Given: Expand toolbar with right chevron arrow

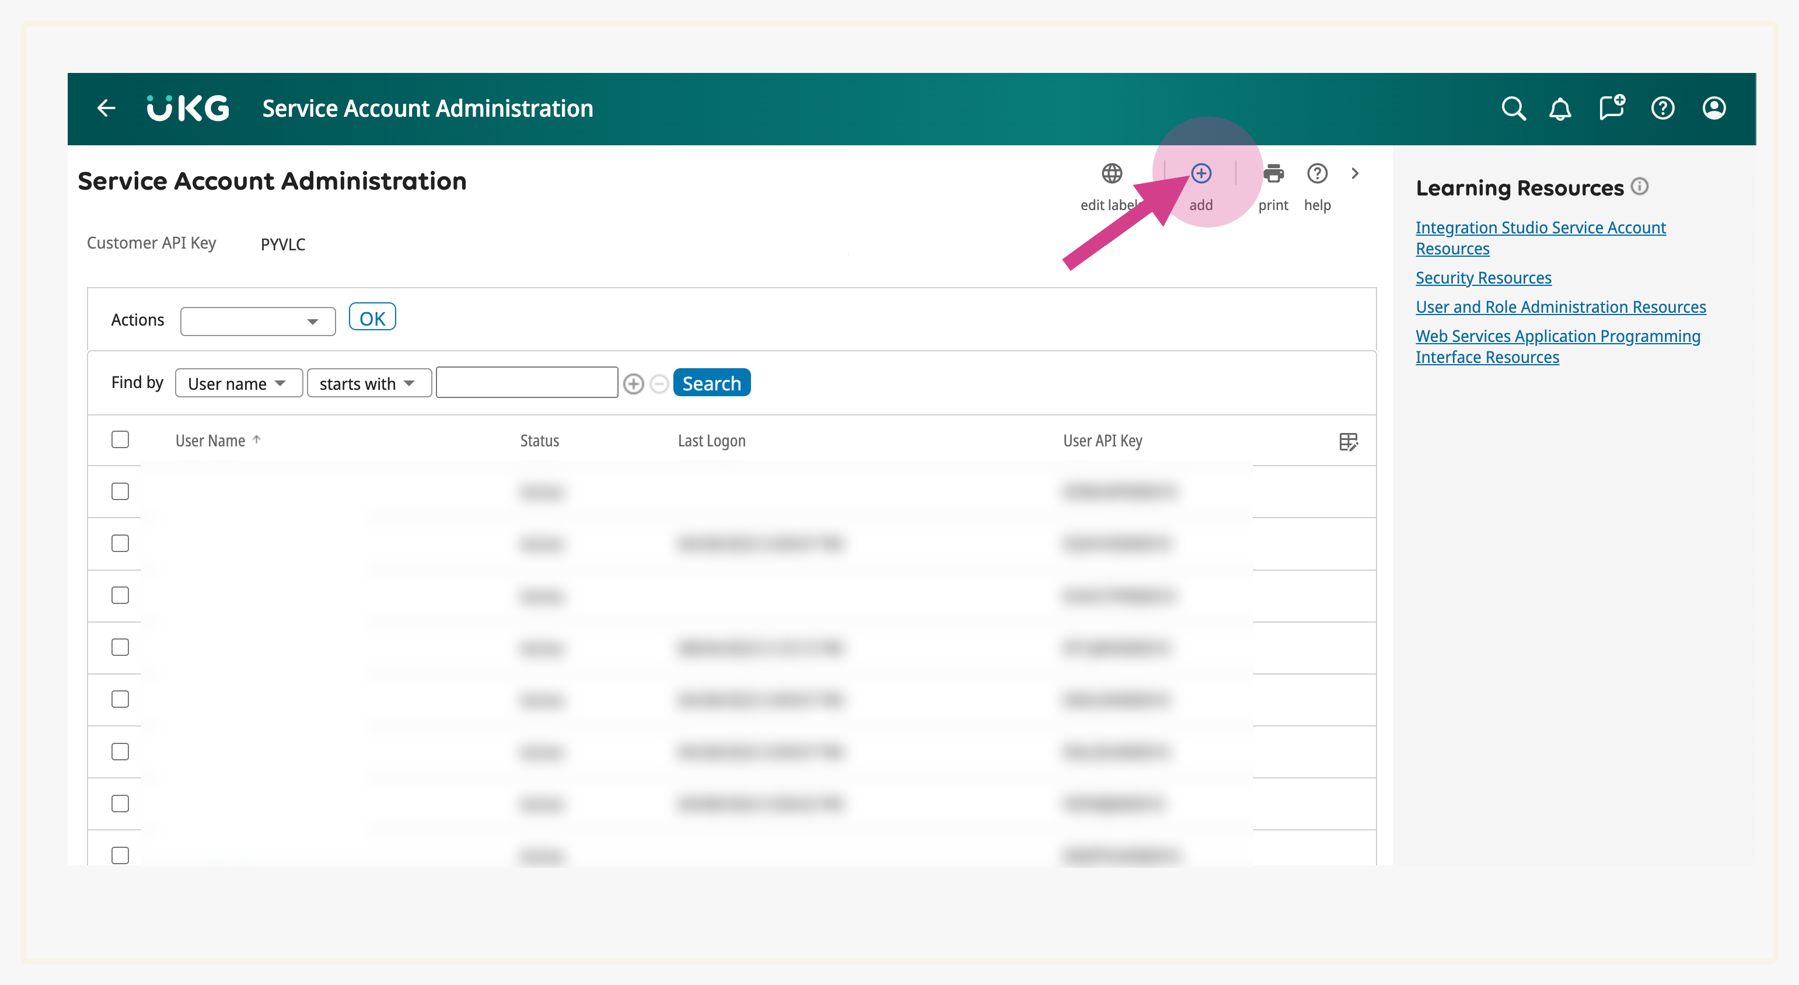Looking at the screenshot, I should [x=1355, y=174].
